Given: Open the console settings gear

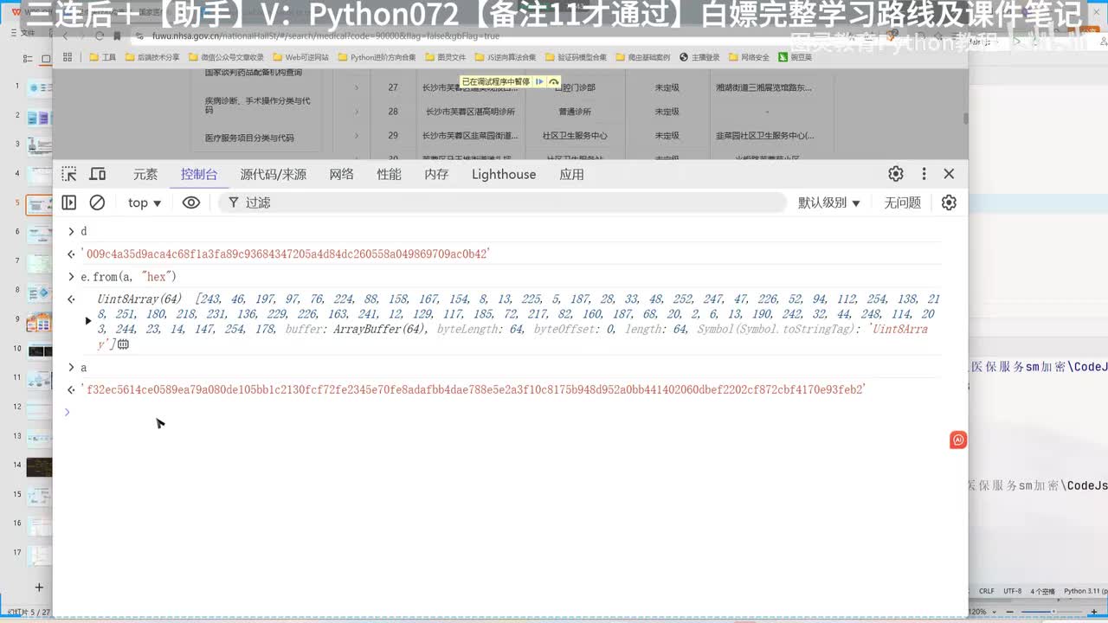Looking at the screenshot, I should click(949, 202).
